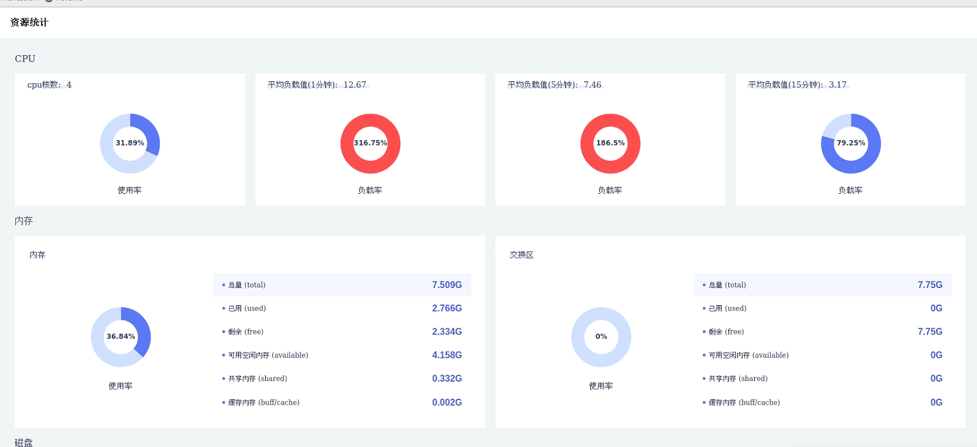Select swap row 已用 (used)
This screenshot has width=977, height=447.
click(x=823, y=308)
